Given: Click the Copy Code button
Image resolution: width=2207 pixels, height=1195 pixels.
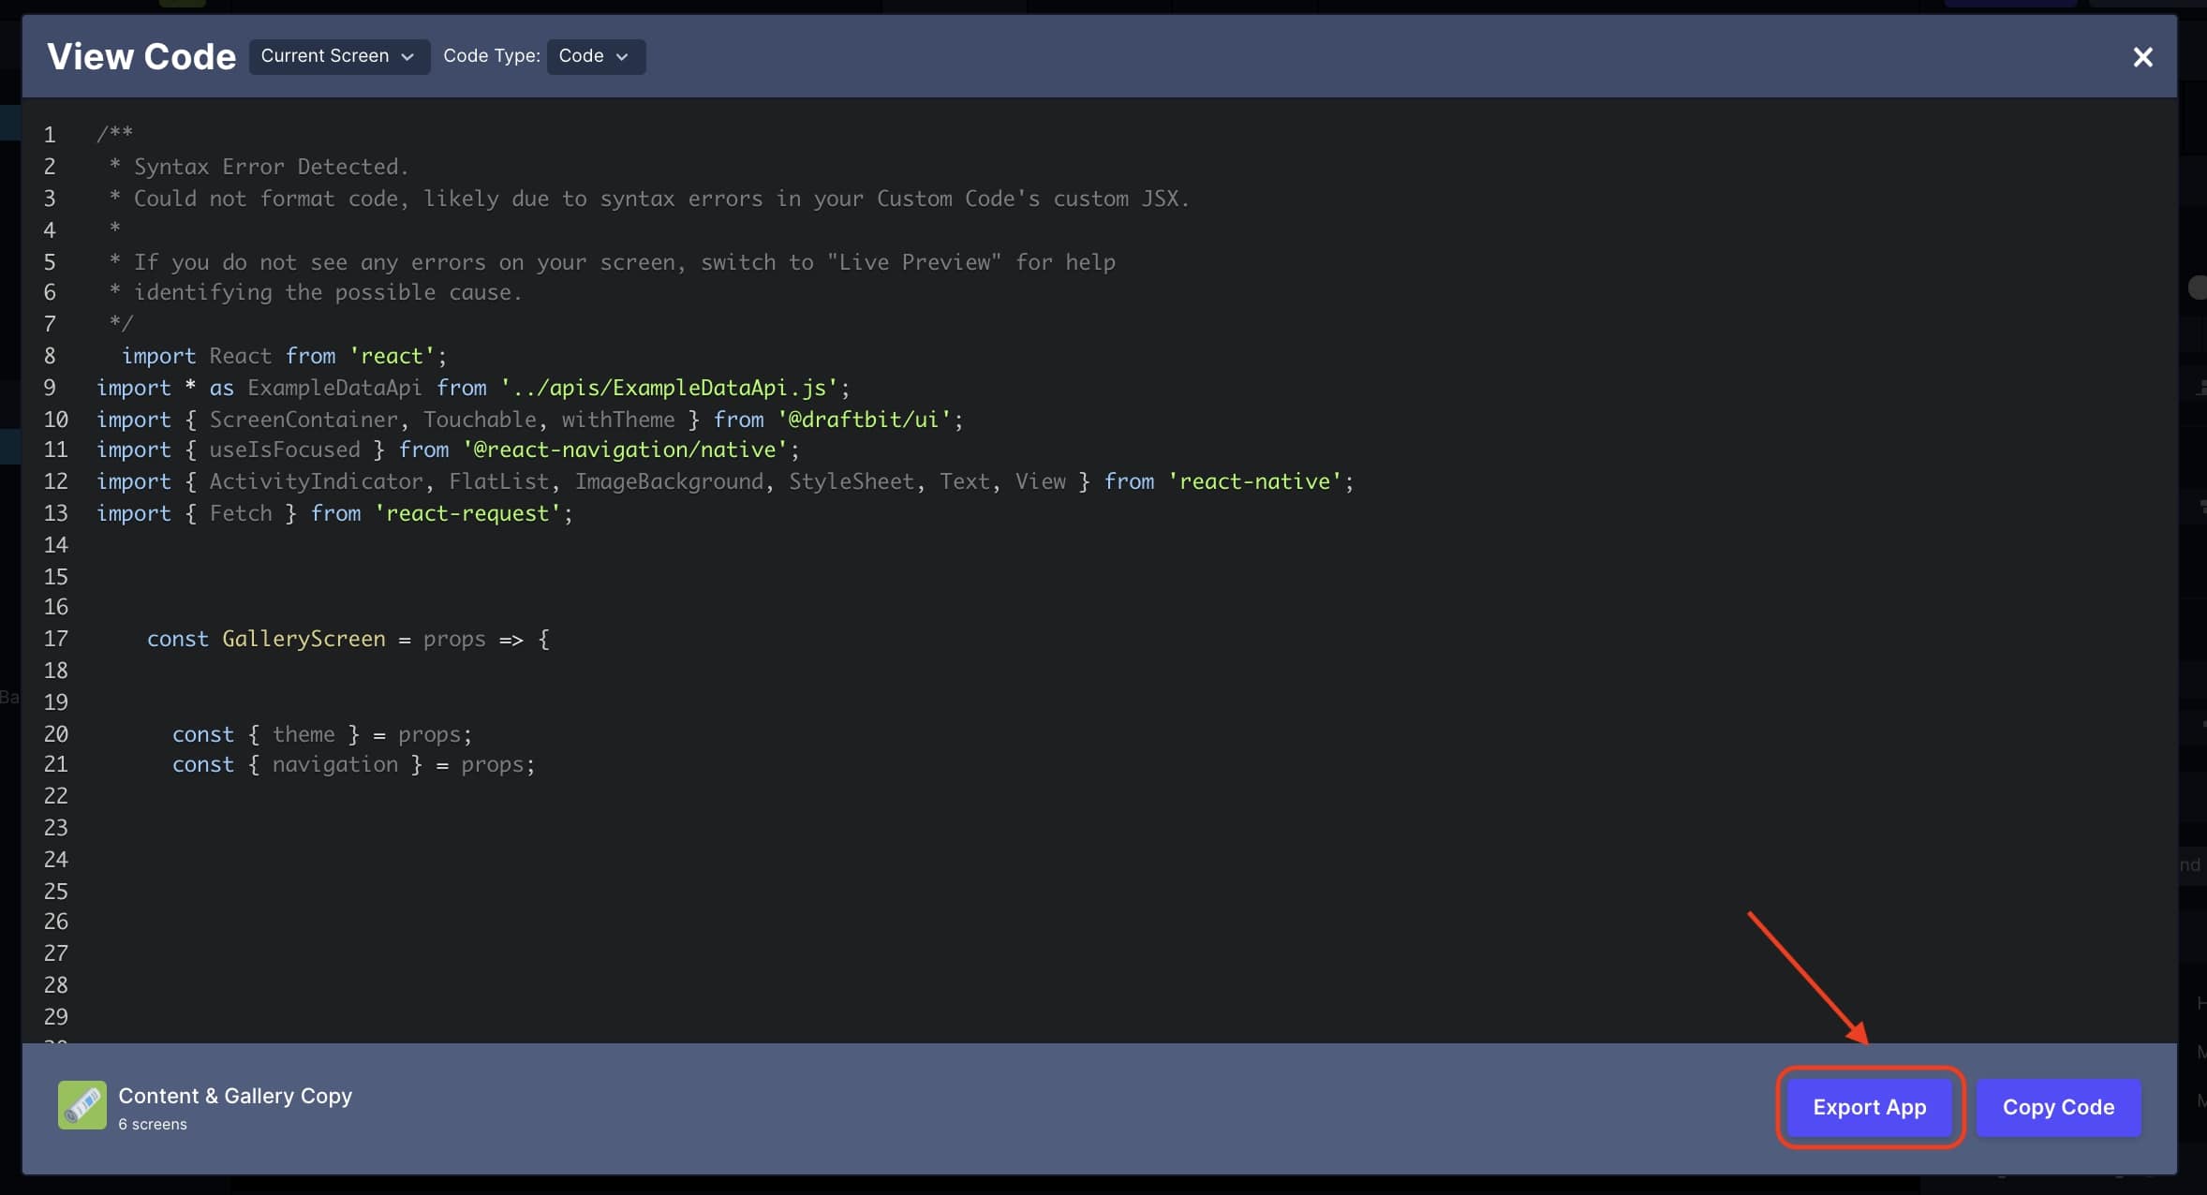Looking at the screenshot, I should coord(2057,1107).
